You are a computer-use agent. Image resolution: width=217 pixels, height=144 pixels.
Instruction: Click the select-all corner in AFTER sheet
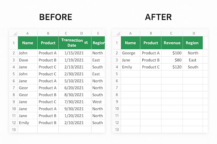point(117,33)
